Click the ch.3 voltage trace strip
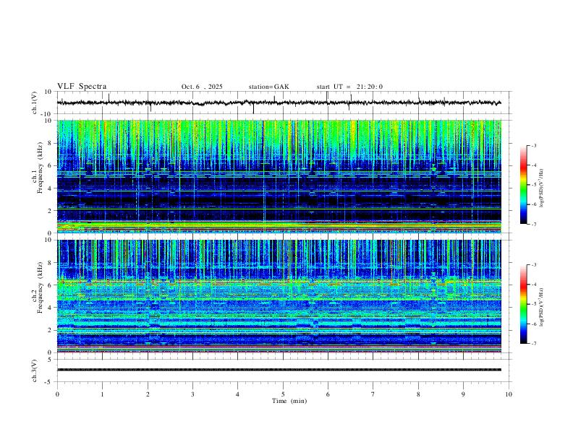The image size is (573, 442). coord(279,370)
